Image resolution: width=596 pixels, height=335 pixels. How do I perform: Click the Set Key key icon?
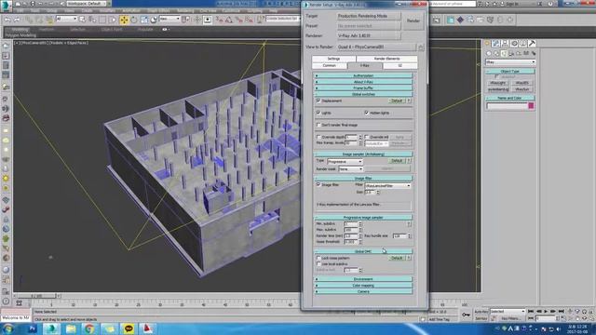(x=466, y=315)
